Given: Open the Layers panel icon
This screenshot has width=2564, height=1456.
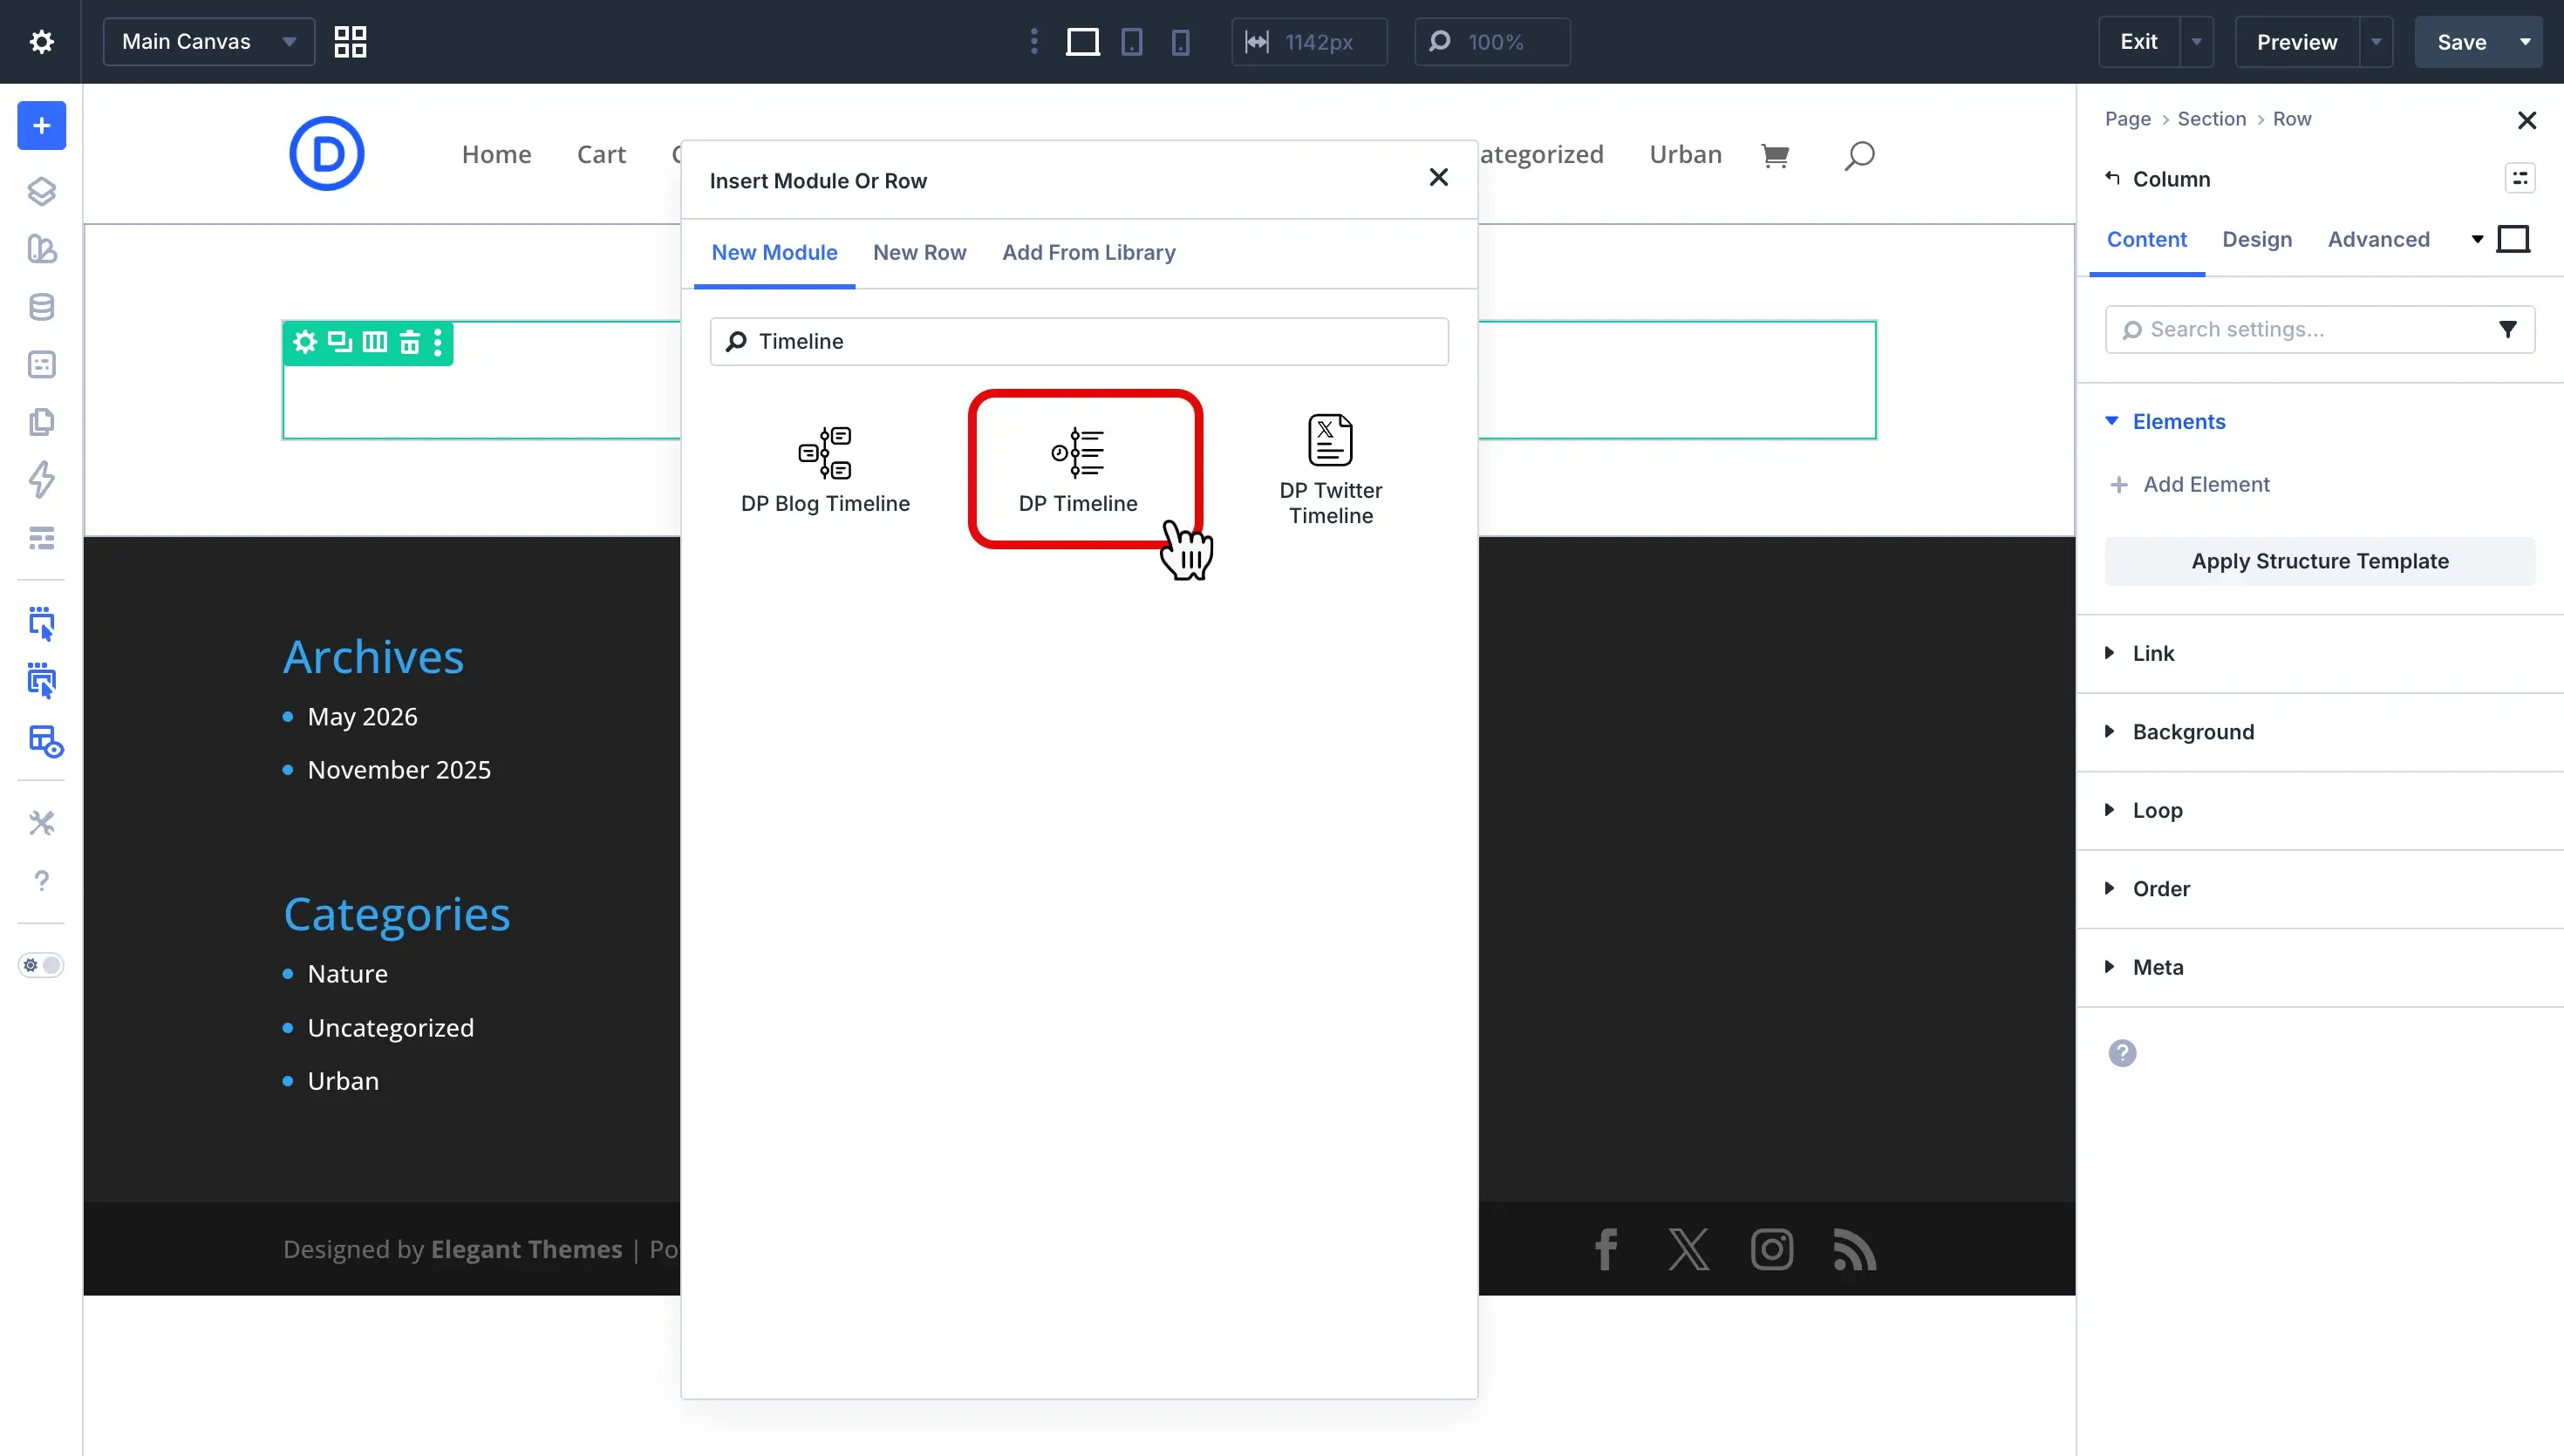Looking at the screenshot, I should click(41, 192).
